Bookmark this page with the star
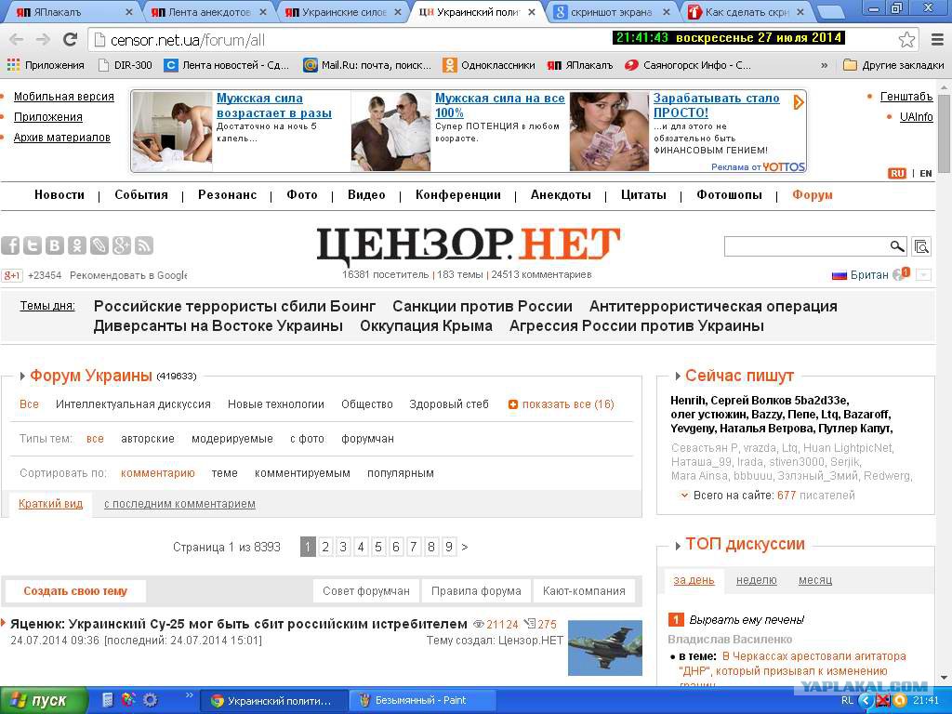 (907, 40)
